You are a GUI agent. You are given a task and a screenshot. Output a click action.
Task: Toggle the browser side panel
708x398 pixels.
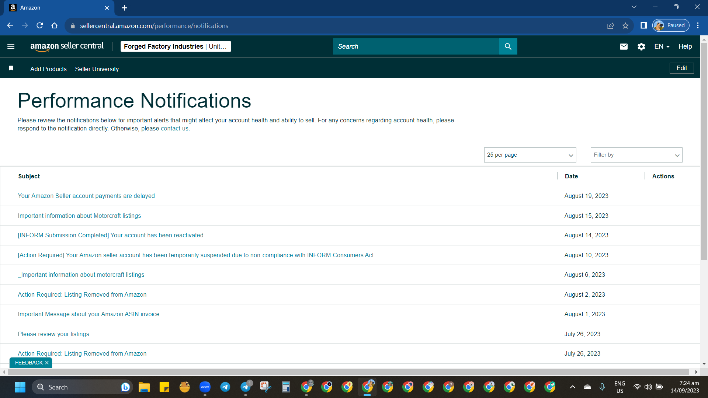click(644, 25)
